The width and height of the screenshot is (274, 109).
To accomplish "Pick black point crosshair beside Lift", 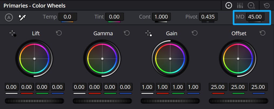I will [13, 33].
